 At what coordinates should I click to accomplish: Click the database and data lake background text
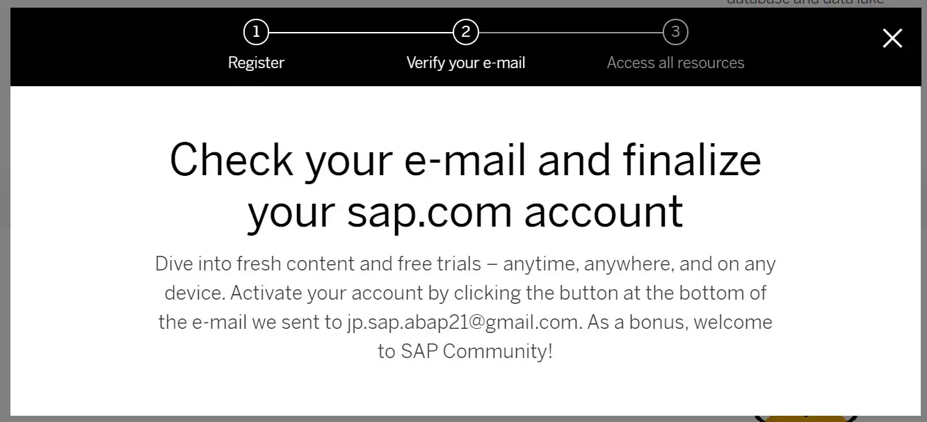[x=805, y=3]
